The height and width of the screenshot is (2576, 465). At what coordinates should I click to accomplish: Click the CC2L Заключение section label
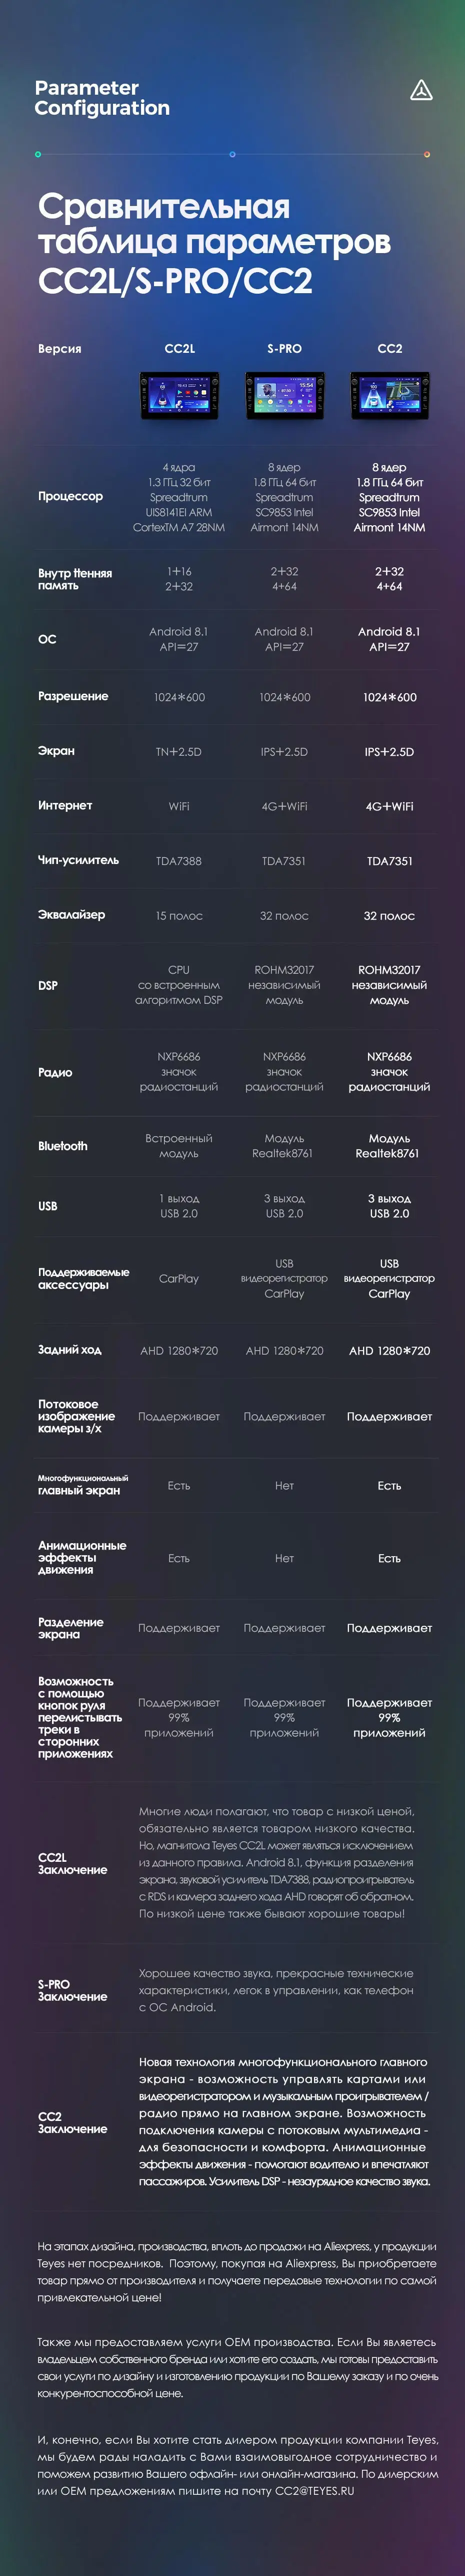(x=72, y=1863)
